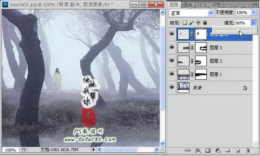Click the lock all padlock icon

[x=205, y=22]
